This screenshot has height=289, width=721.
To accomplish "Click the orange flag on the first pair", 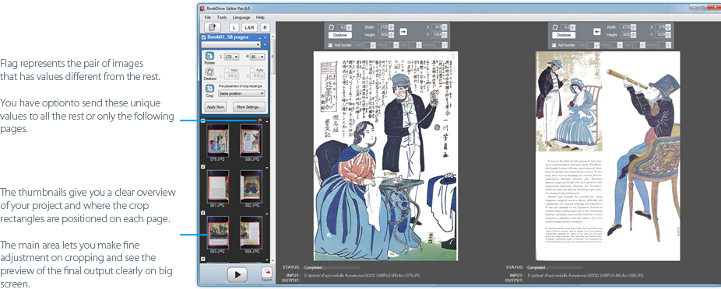I will coord(260,120).
